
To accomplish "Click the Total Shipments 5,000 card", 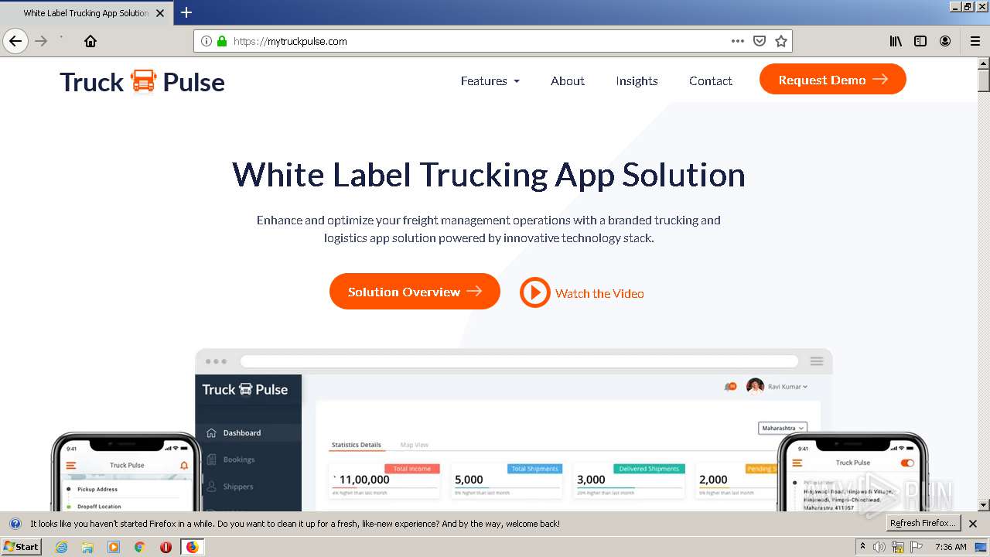I will pyautogui.click(x=507, y=480).
